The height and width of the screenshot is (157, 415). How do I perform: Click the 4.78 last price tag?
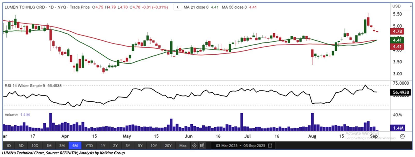(x=397, y=31)
